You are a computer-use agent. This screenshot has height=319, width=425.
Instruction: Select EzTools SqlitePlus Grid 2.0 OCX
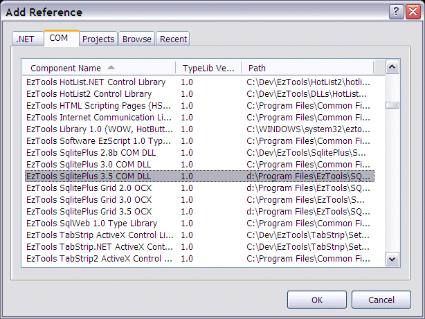(199, 188)
